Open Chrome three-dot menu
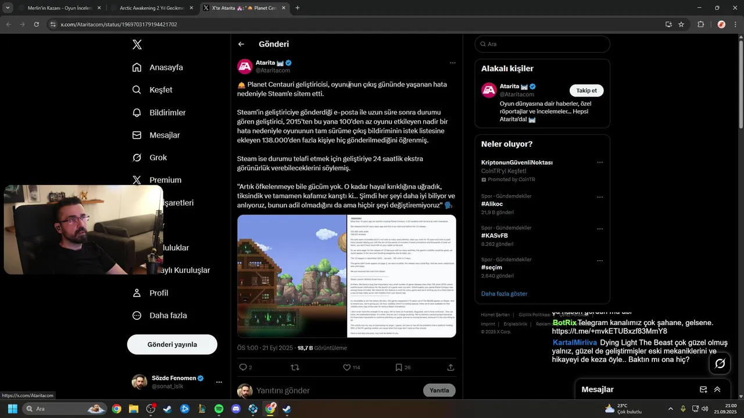 point(734,24)
